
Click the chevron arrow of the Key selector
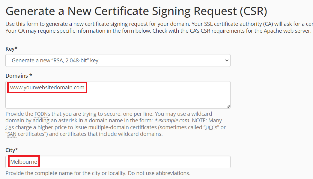(226, 61)
